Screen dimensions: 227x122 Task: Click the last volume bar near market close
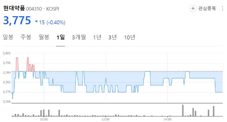214,111
